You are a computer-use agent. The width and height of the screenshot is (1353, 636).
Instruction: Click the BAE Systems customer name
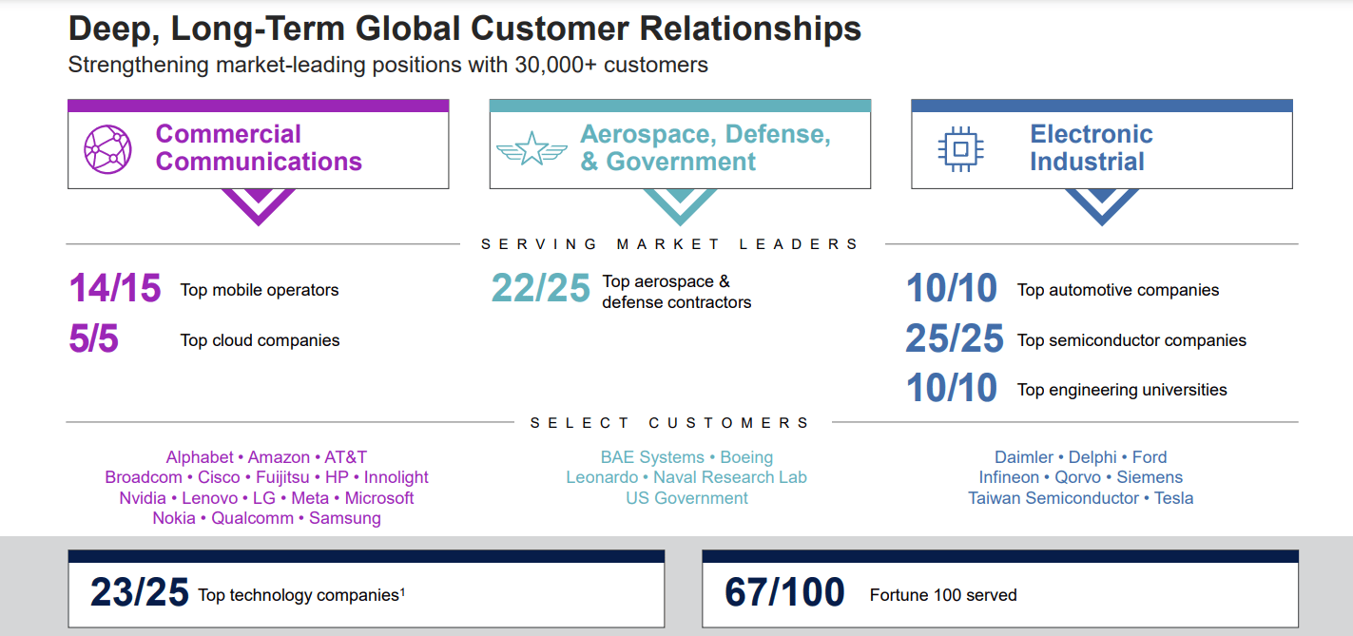pos(652,457)
